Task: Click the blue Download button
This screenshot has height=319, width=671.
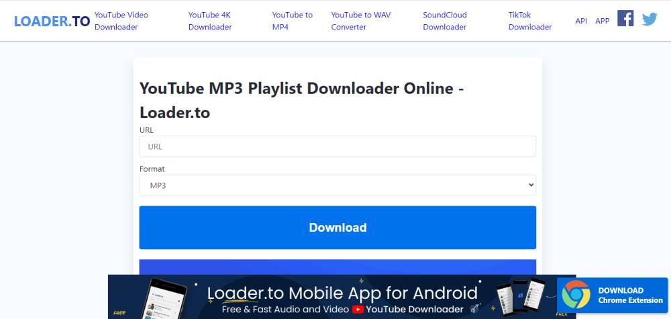Action: point(338,228)
